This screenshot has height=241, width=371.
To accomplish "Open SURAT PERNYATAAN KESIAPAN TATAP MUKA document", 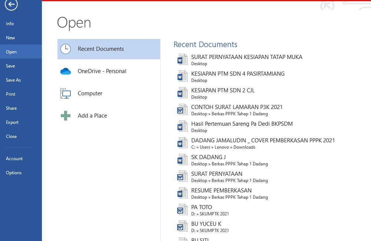I will tap(246, 57).
